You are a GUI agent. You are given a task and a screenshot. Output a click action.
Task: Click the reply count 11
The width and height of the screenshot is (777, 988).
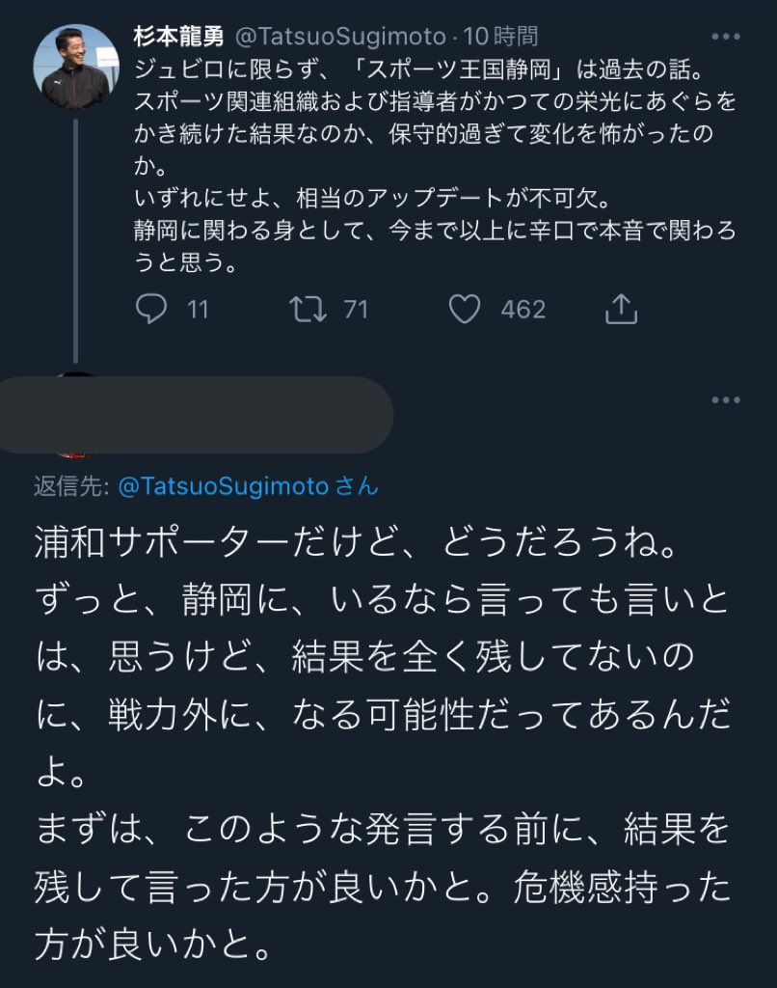(x=198, y=310)
